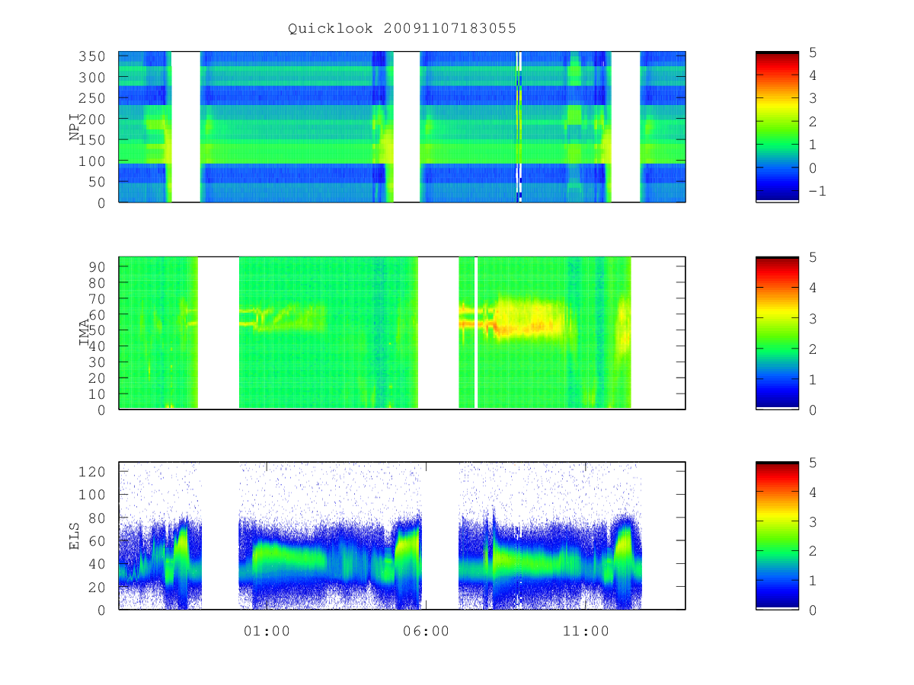This screenshot has height=685, width=914.
Task: Select the IMA axis label
Action: click(84, 333)
